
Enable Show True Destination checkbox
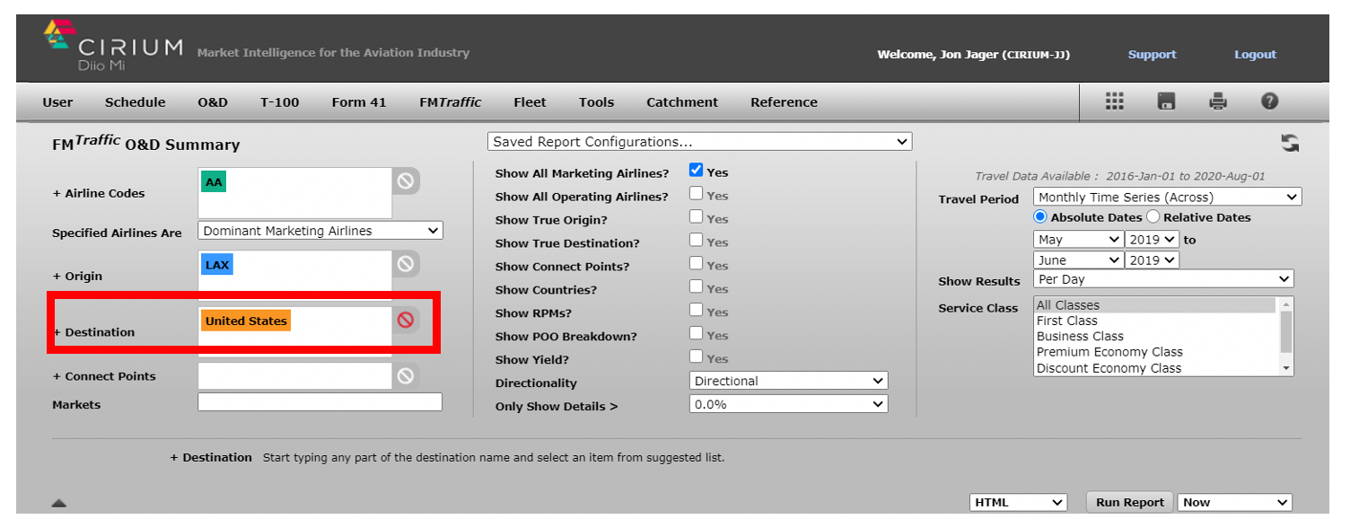point(696,240)
